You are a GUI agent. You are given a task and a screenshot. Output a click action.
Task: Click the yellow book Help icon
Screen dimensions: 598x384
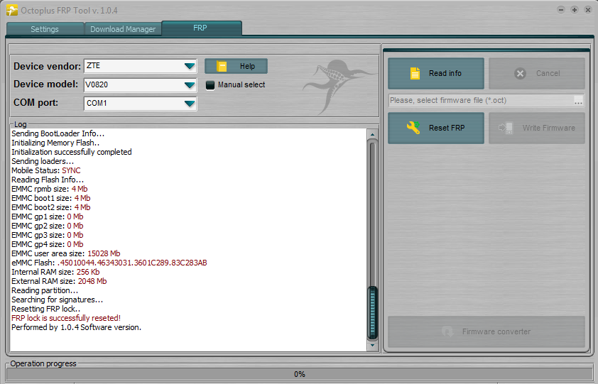coord(222,66)
